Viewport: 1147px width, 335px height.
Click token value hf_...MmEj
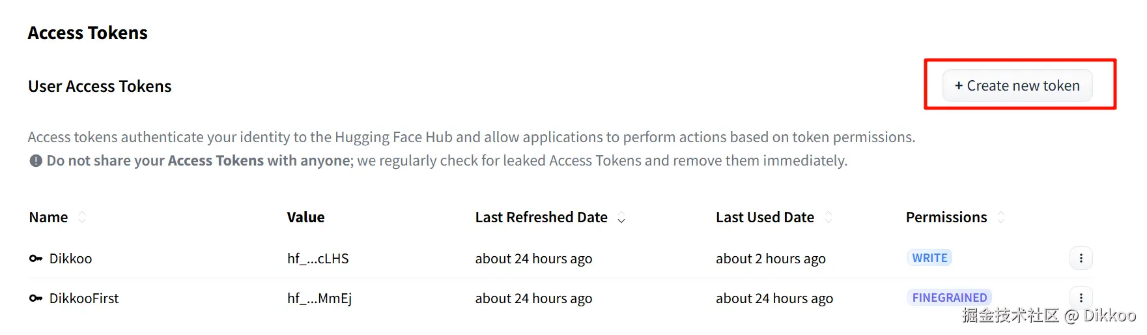click(319, 299)
